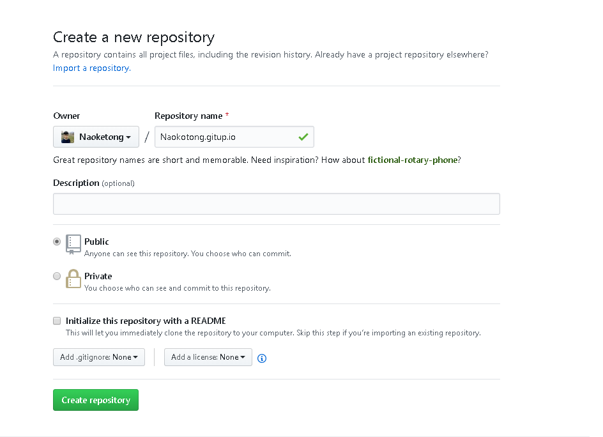The width and height of the screenshot is (603, 437).
Task: Click the bold Private option label
Action: click(98, 276)
